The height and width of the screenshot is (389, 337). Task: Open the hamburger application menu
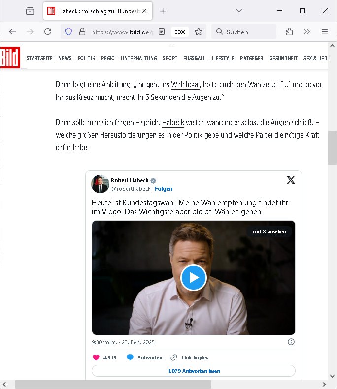click(325, 32)
